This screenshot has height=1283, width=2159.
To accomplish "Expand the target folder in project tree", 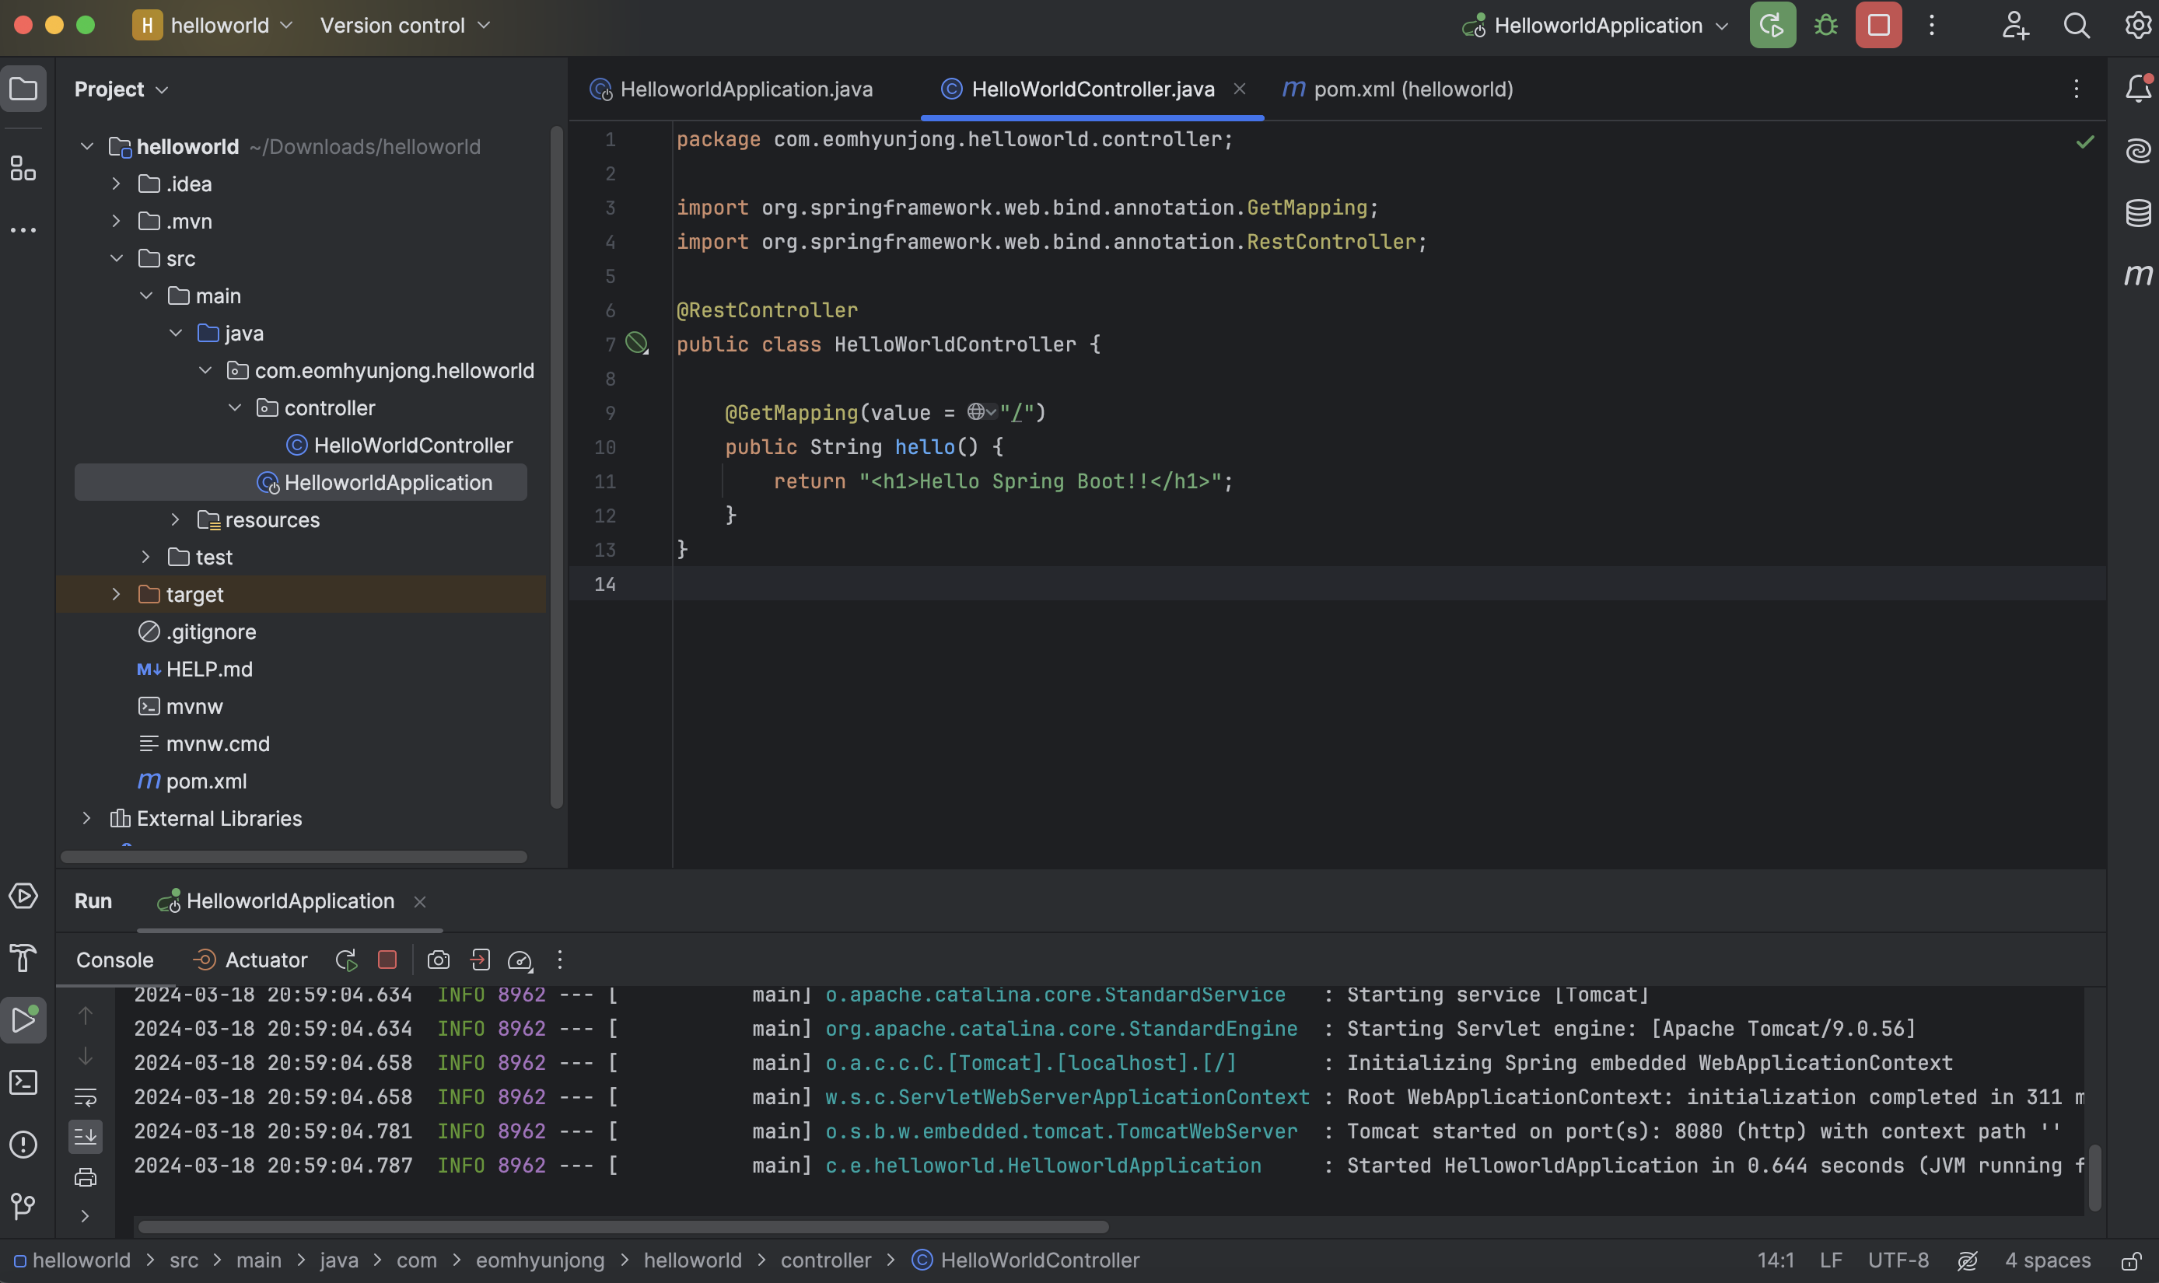I will 116,594.
